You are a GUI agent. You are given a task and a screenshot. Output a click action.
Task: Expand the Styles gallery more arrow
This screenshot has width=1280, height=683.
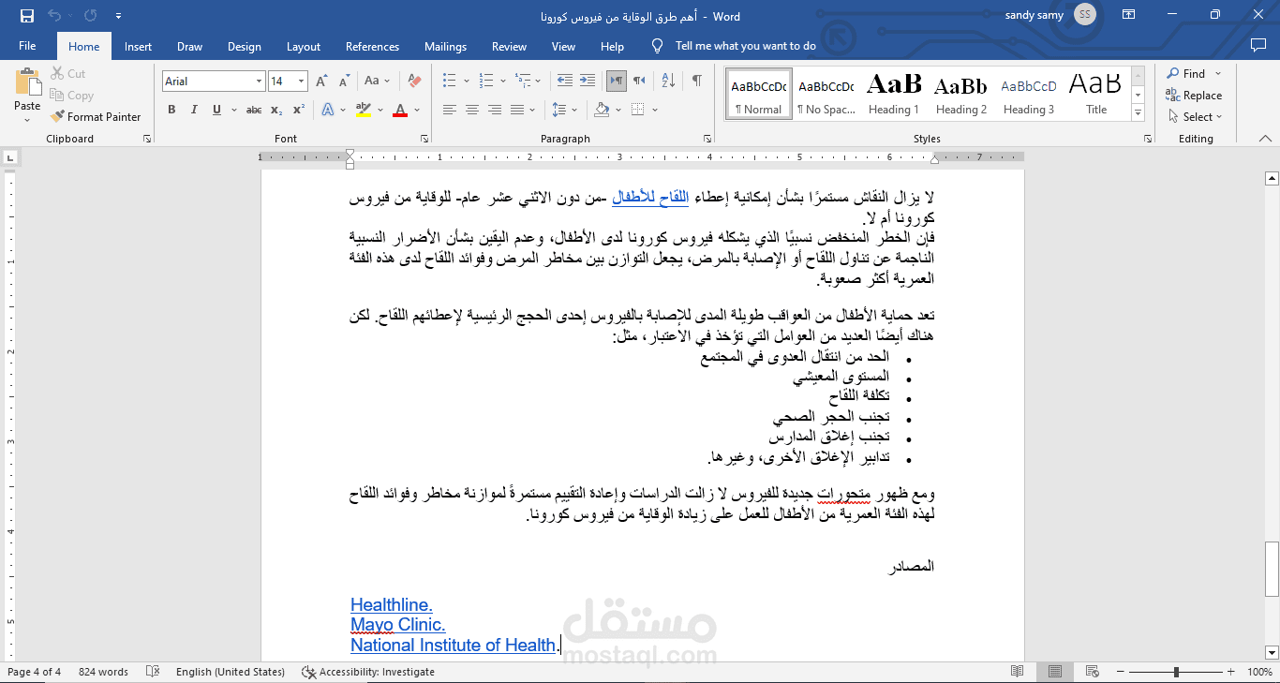click(x=1138, y=113)
